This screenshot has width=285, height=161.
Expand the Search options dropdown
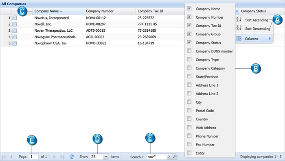[137, 157]
